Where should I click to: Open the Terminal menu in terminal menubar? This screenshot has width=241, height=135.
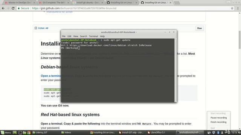tap(93, 36)
